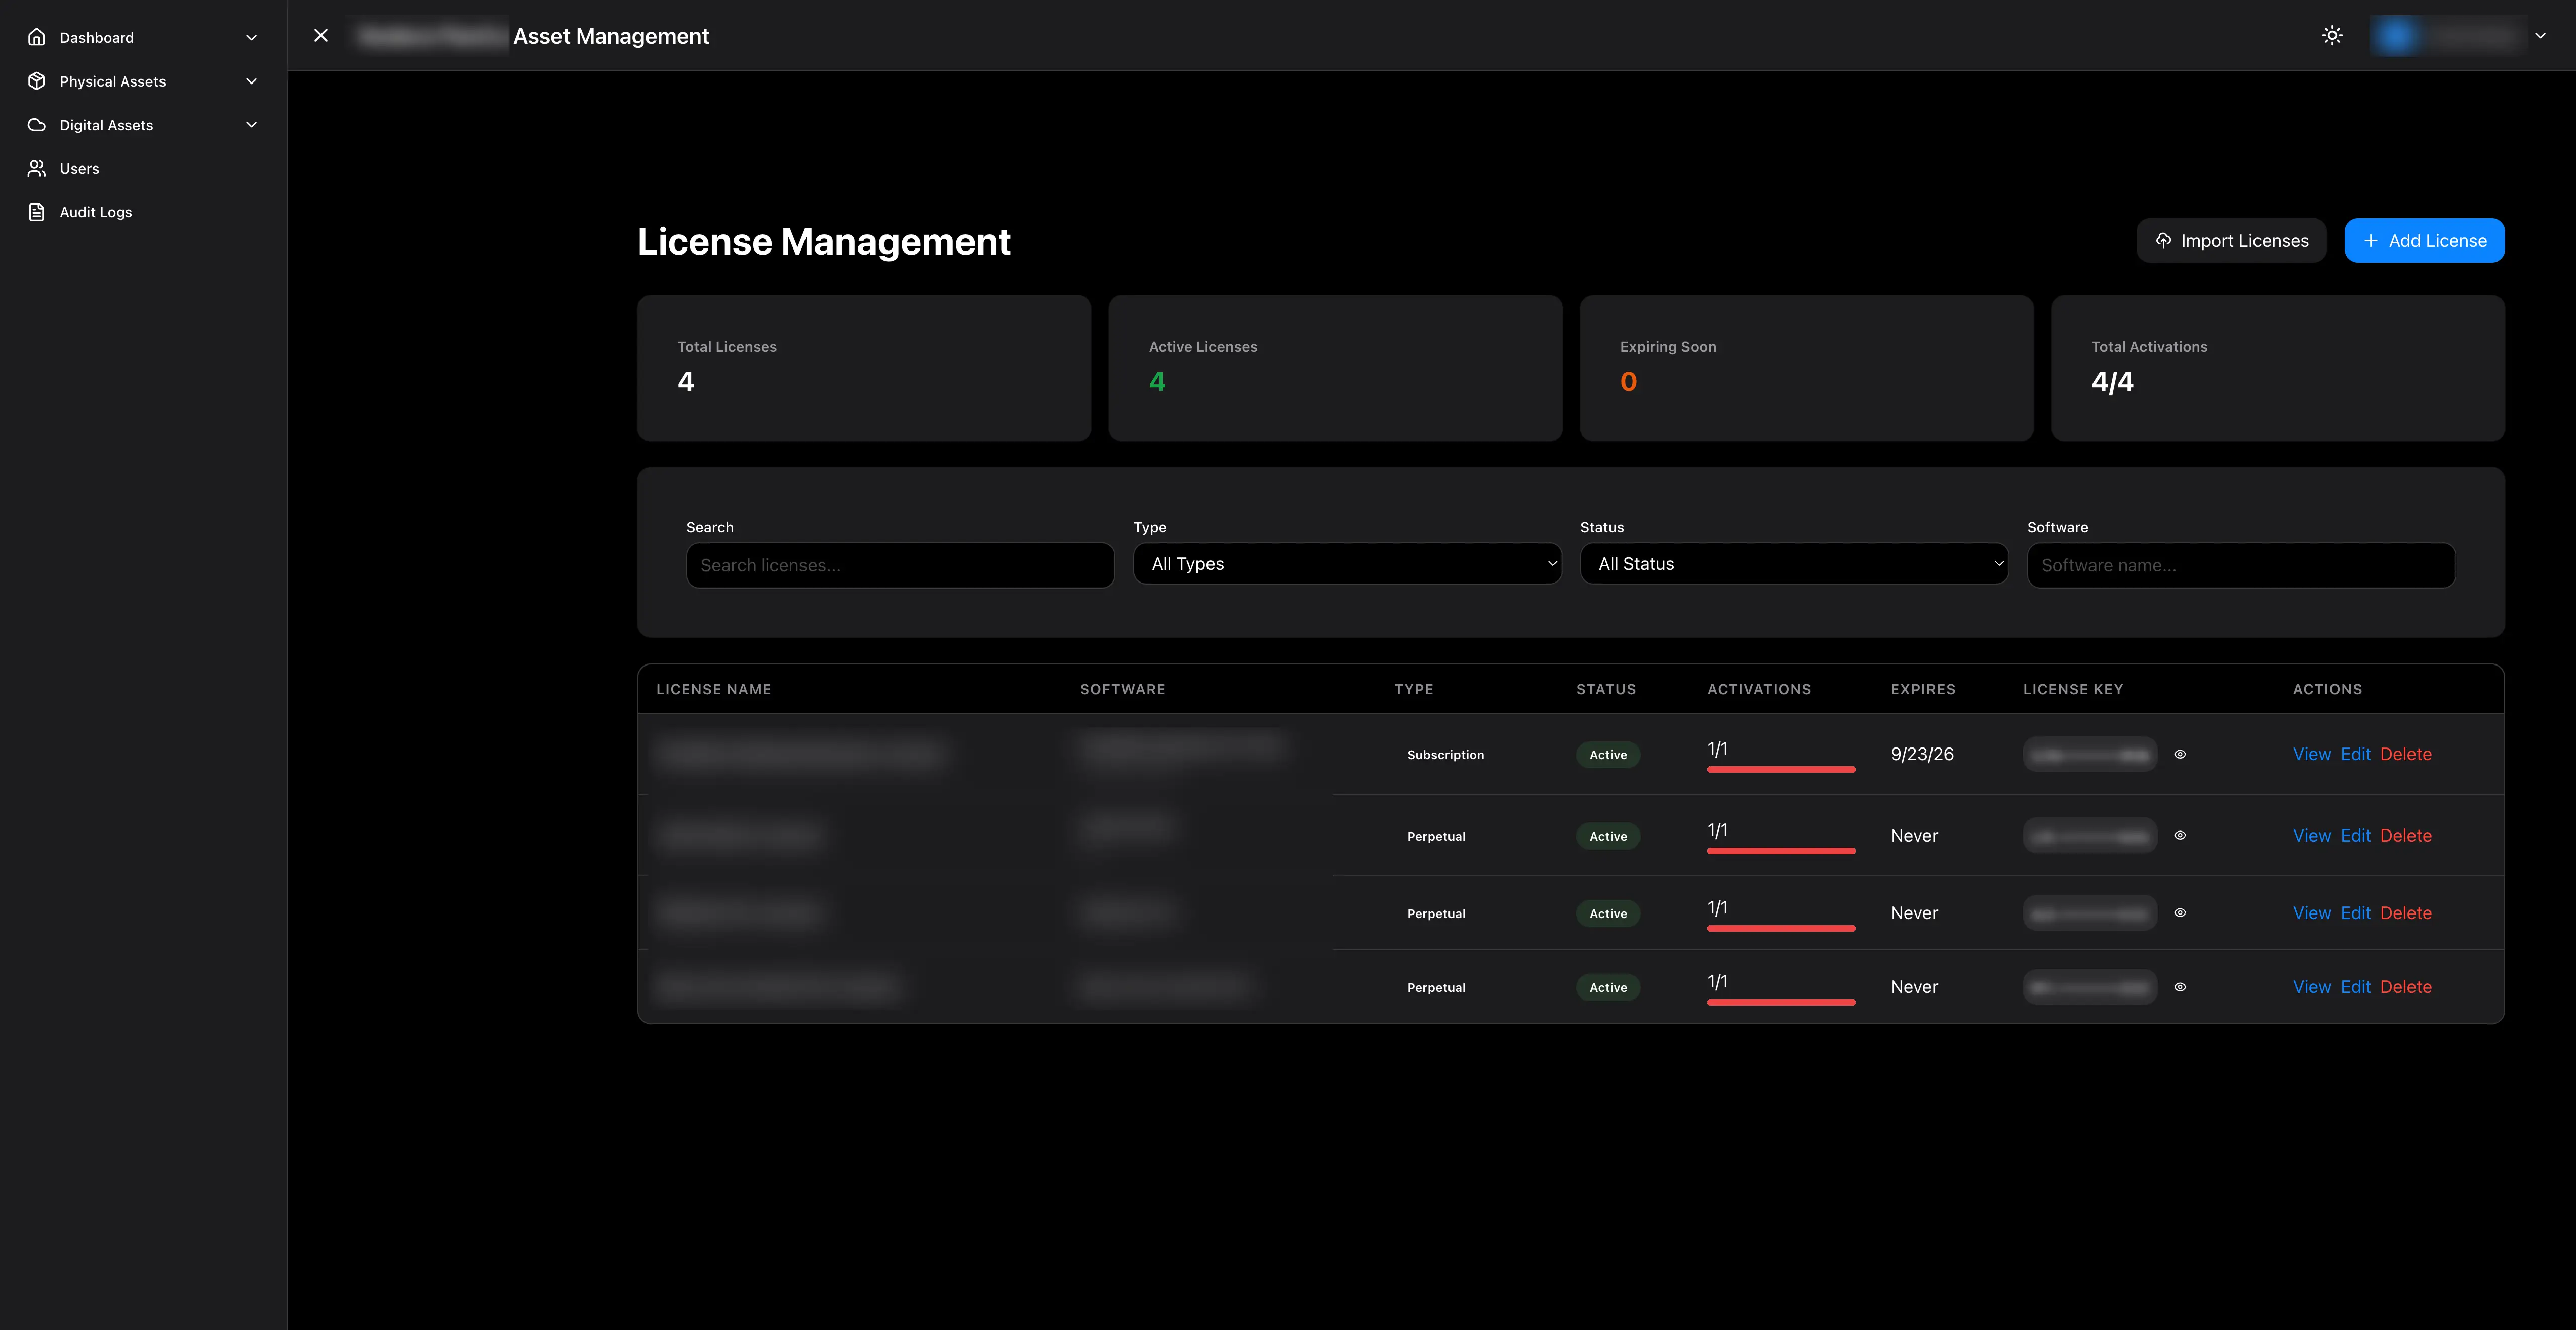Click the Users people icon in sidebar
The width and height of the screenshot is (2576, 1330).
[x=37, y=168]
